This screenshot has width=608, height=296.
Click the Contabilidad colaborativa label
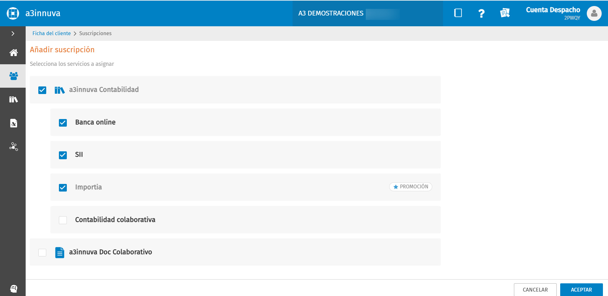(115, 220)
